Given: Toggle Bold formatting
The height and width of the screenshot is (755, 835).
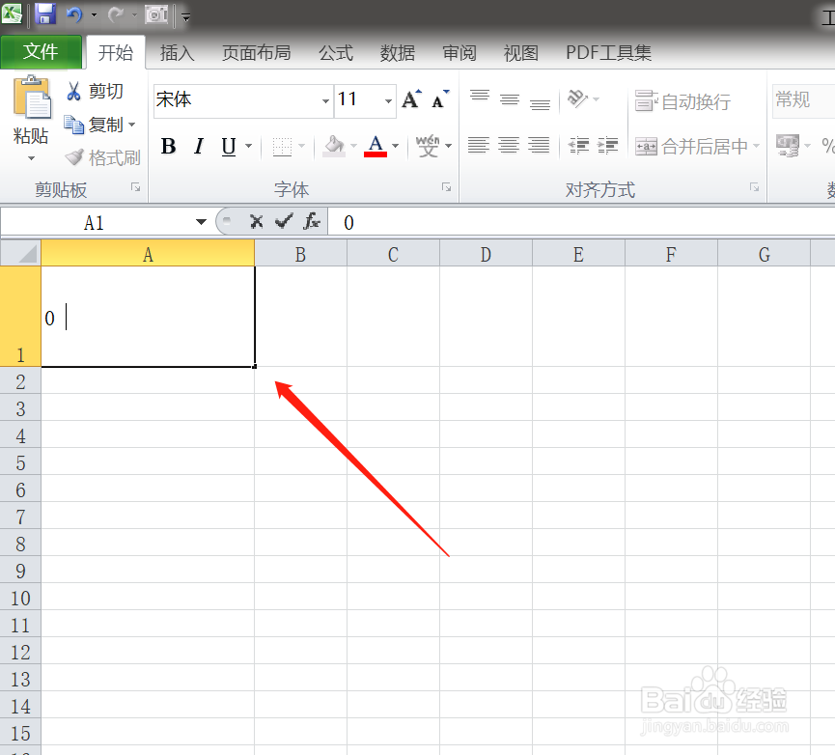Looking at the screenshot, I should click(168, 146).
